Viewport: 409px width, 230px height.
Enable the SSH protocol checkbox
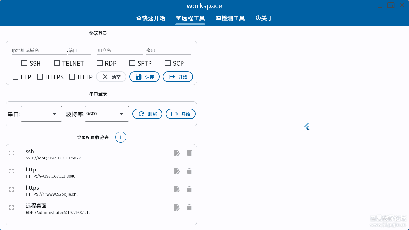[x=24, y=63]
